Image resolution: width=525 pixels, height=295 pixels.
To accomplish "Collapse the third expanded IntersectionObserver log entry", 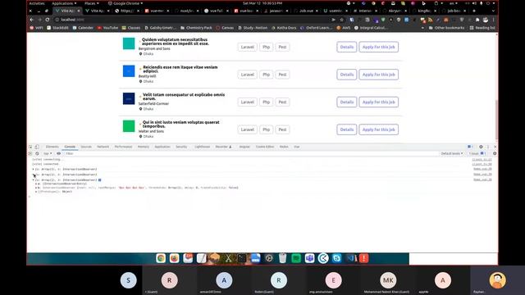I will click(33, 180).
